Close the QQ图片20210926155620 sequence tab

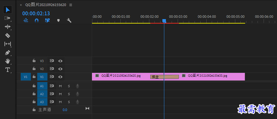(x=21, y=5)
